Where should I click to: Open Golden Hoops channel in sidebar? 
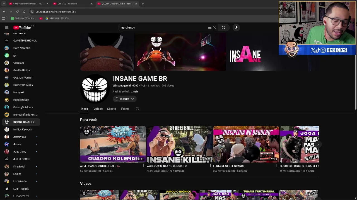[21, 70]
